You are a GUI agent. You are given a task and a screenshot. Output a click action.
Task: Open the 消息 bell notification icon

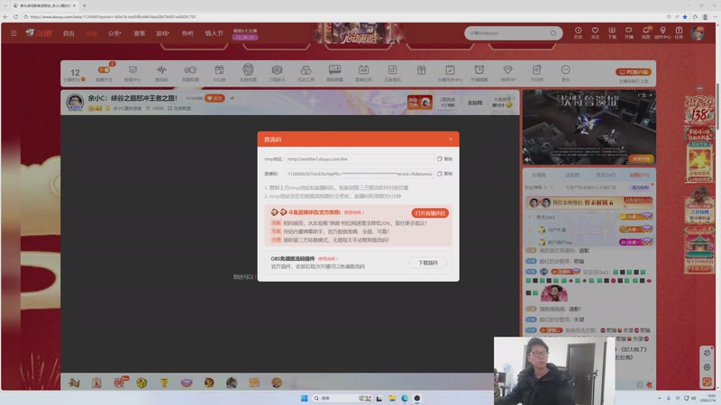645,32
